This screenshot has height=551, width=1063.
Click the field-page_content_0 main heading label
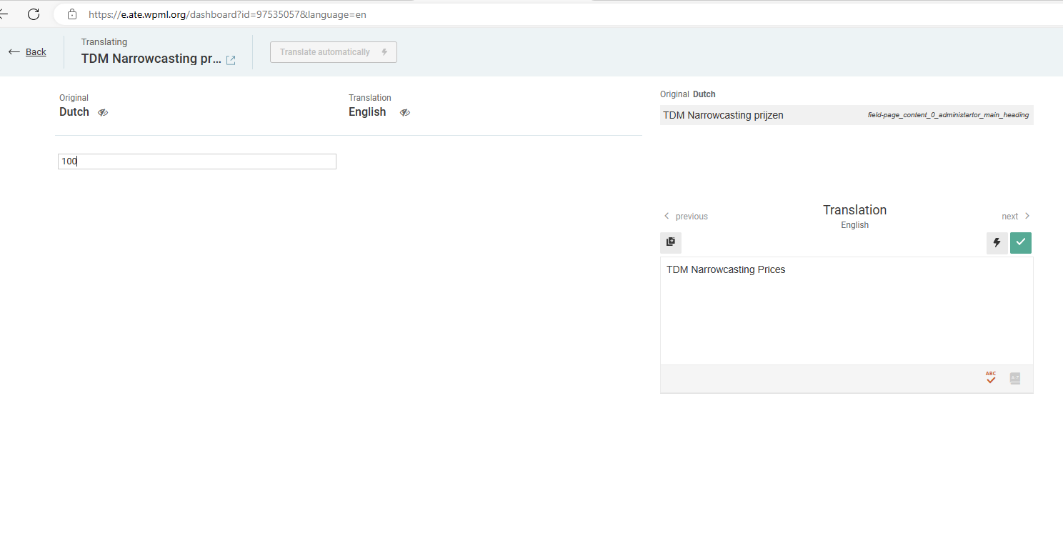pyautogui.click(x=948, y=115)
